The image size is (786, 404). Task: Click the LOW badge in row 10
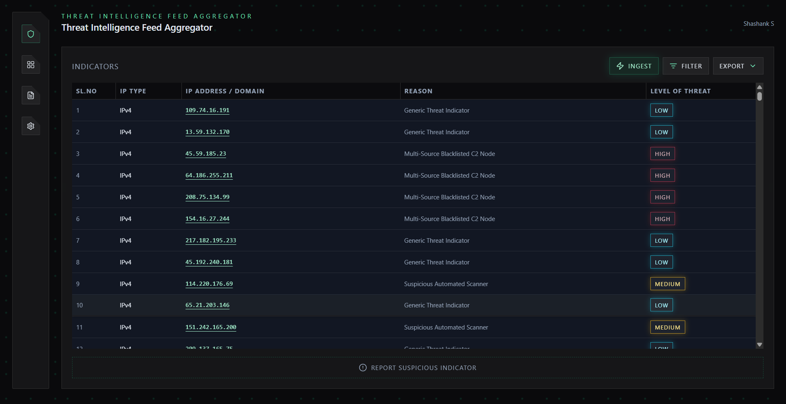coord(661,305)
